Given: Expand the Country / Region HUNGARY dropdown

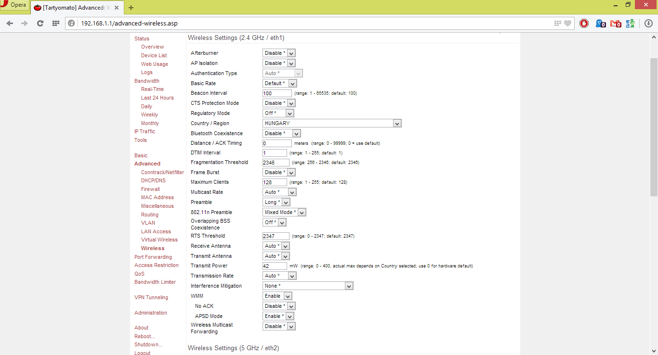Looking at the screenshot, I should [332, 123].
